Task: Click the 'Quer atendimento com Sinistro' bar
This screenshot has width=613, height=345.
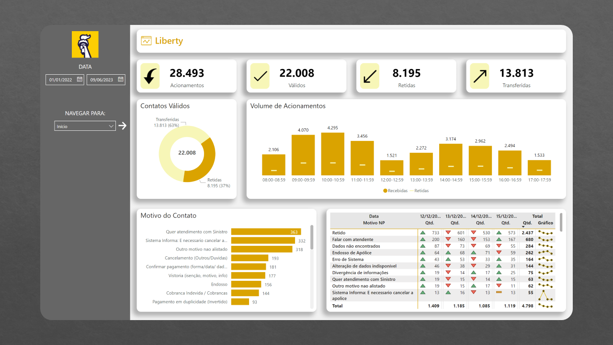Action: [x=266, y=232]
